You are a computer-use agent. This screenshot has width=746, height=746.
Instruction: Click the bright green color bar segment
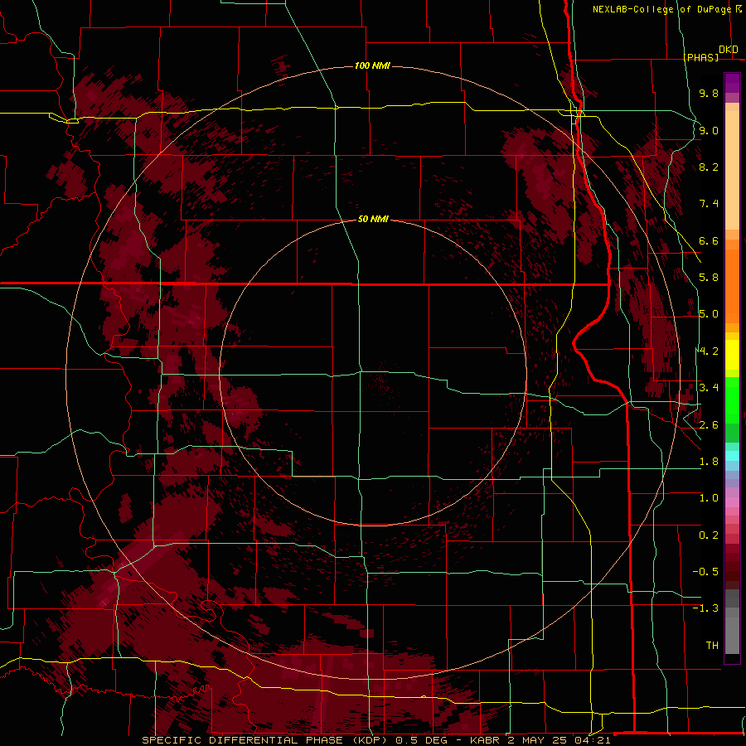[x=732, y=400]
